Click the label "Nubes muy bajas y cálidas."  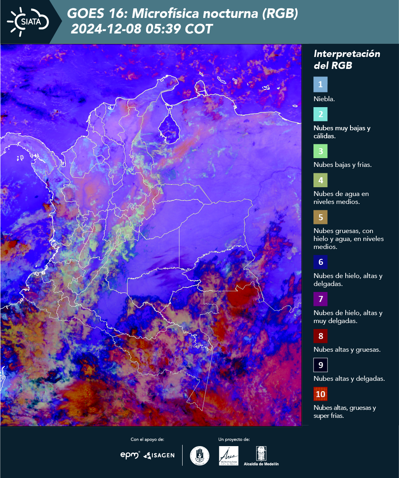point(342,132)
